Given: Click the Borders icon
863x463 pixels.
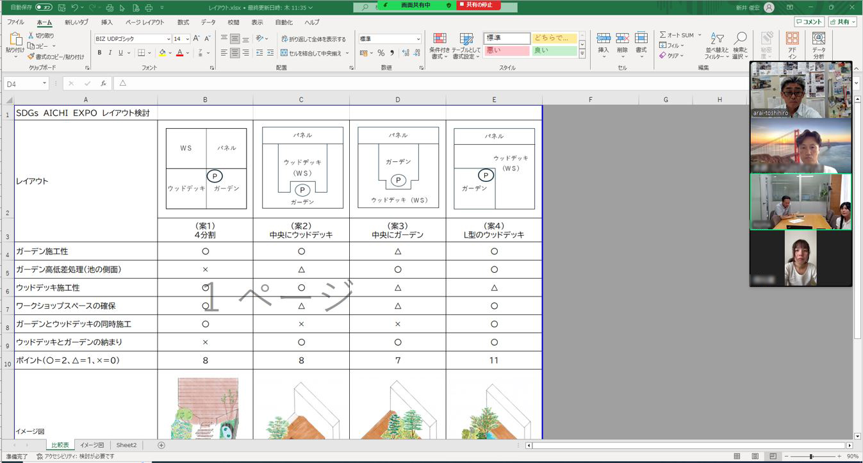Looking at the screenshot, I should pos(142,53).
